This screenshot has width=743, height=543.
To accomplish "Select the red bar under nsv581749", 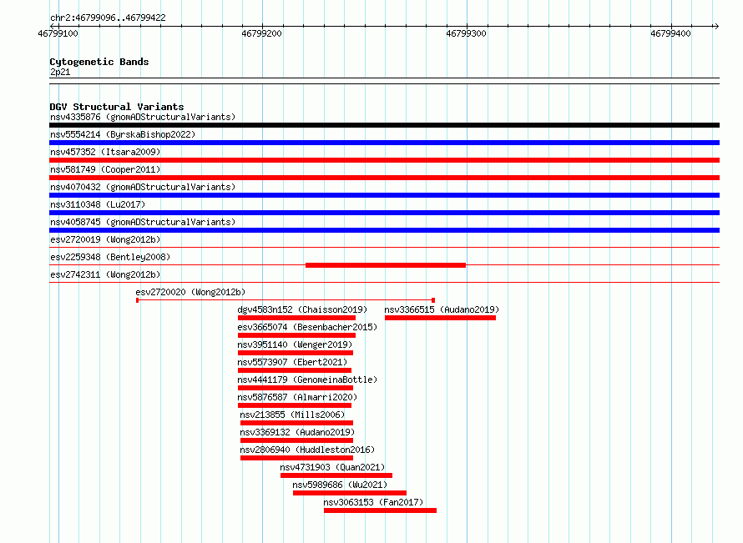I will tap(384, 178).
